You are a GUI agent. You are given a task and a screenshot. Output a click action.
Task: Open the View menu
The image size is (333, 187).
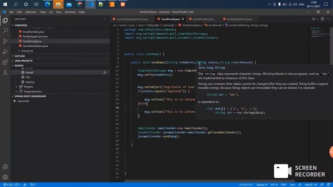pos(43,12)
